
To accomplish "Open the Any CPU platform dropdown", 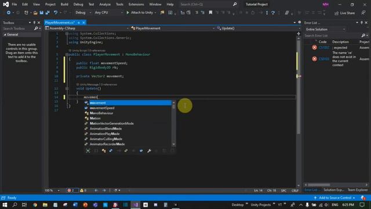I will click(x=108, y=13).
